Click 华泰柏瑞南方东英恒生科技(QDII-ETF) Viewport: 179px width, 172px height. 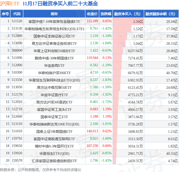tap(54, 29)
